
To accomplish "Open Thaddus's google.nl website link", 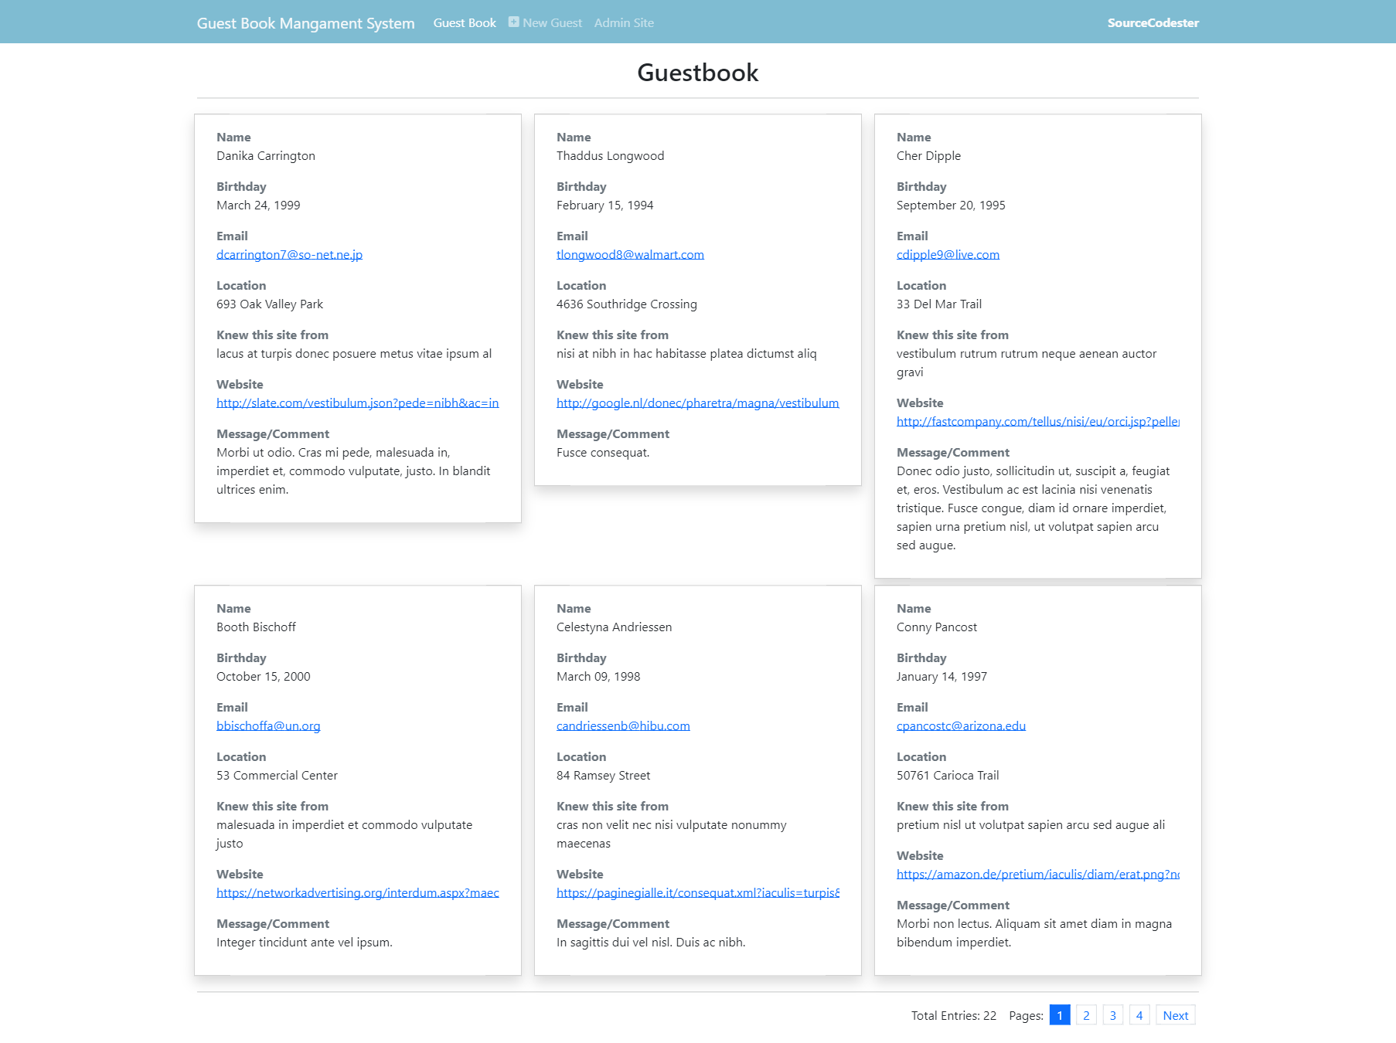I will pos(697,403).
